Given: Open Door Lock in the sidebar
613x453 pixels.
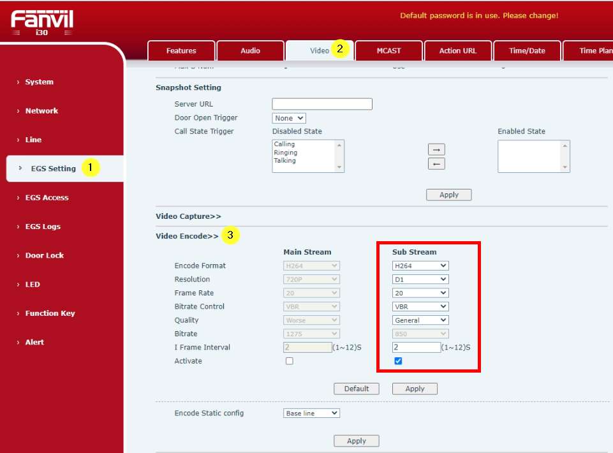Looking at the screenshot, I should (x=44, y=255).
